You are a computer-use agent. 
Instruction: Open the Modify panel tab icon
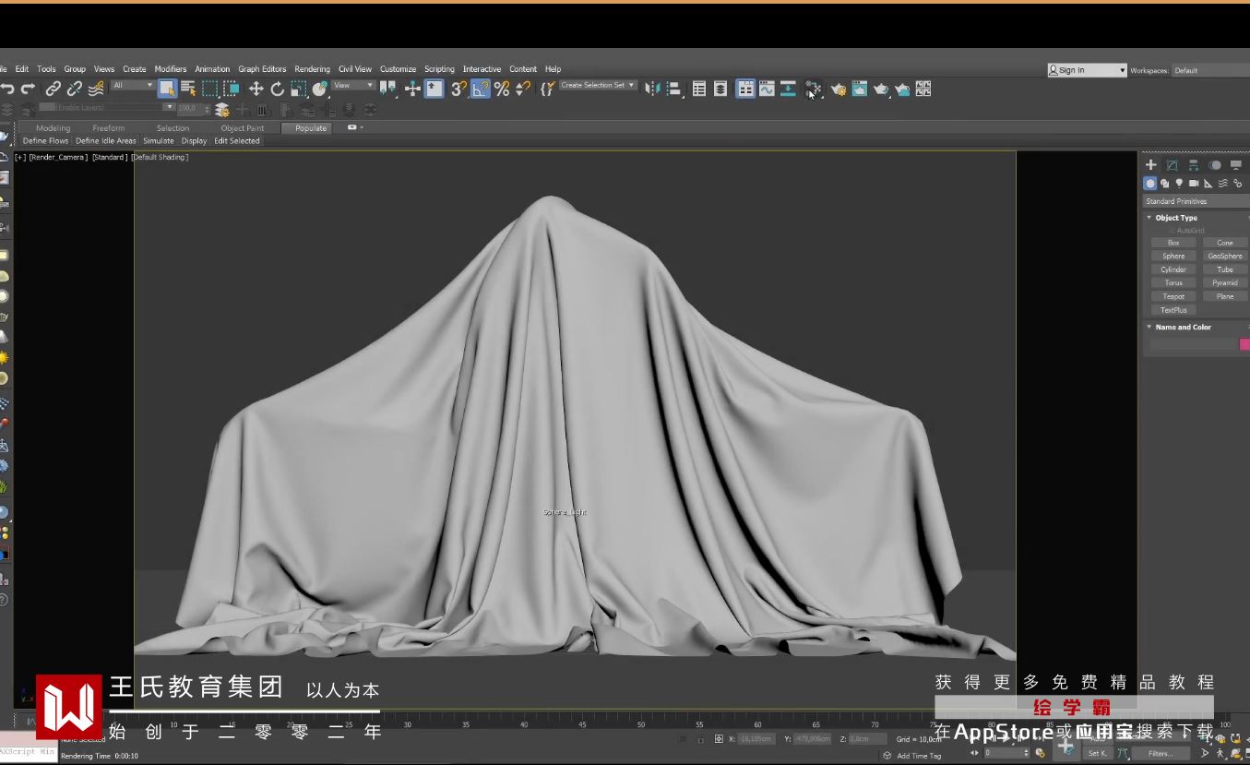coord(1172,165)
